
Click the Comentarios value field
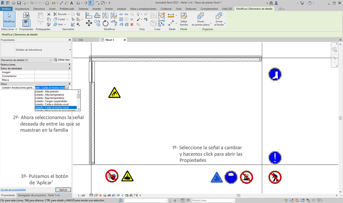(53, 76)
